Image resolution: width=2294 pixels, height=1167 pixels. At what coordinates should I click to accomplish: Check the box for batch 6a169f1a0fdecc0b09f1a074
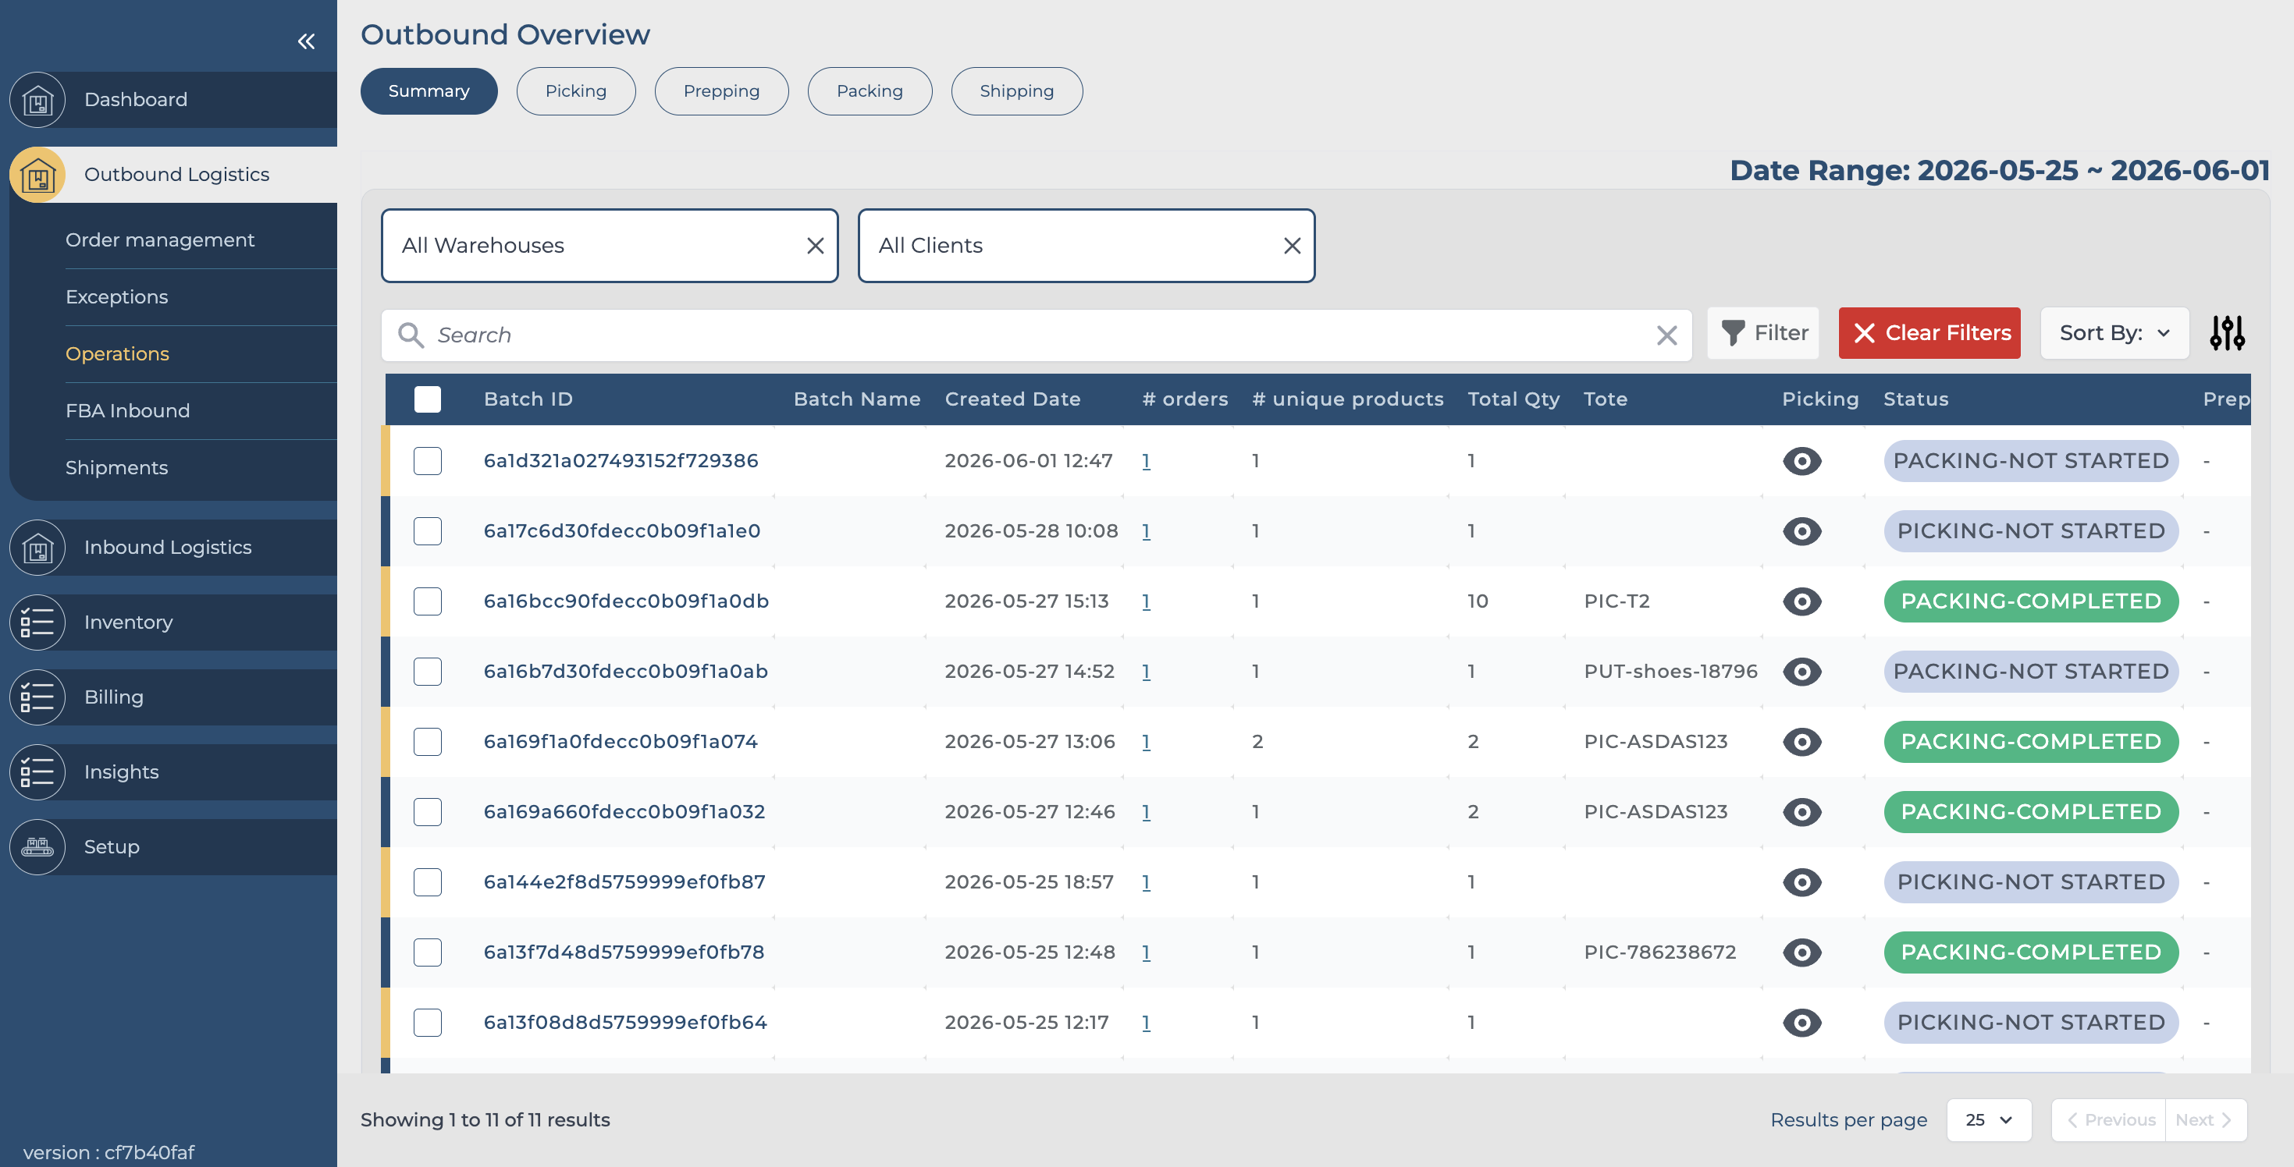coord(428,742)
